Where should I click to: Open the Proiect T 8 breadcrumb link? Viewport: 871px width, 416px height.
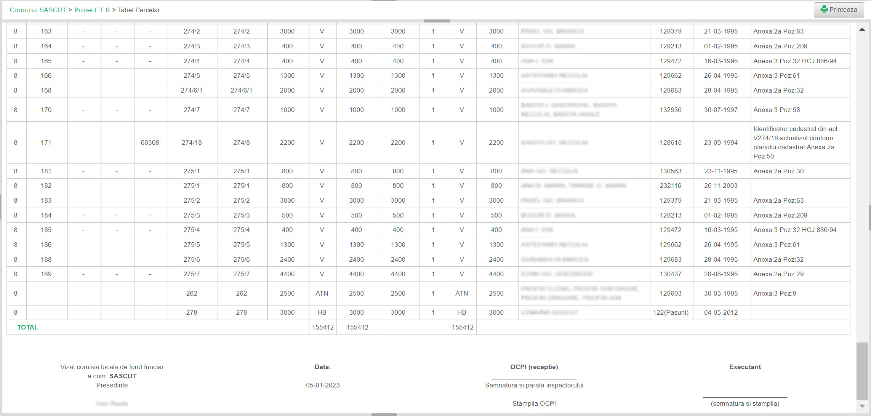[92, 10]
